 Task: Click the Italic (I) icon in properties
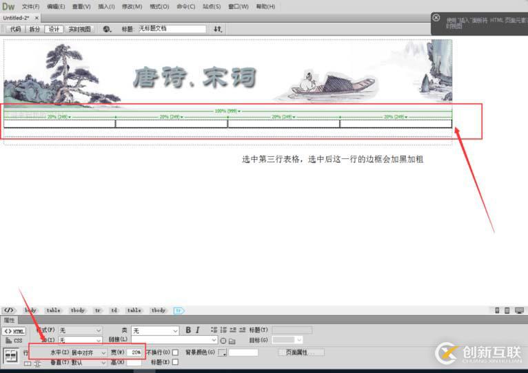(x=198, y=330)
